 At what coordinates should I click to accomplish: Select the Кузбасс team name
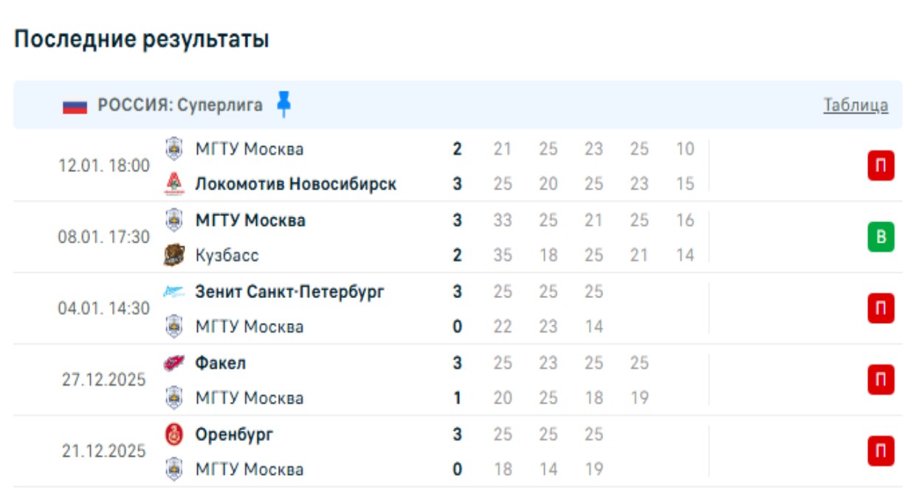click(227, 255)
